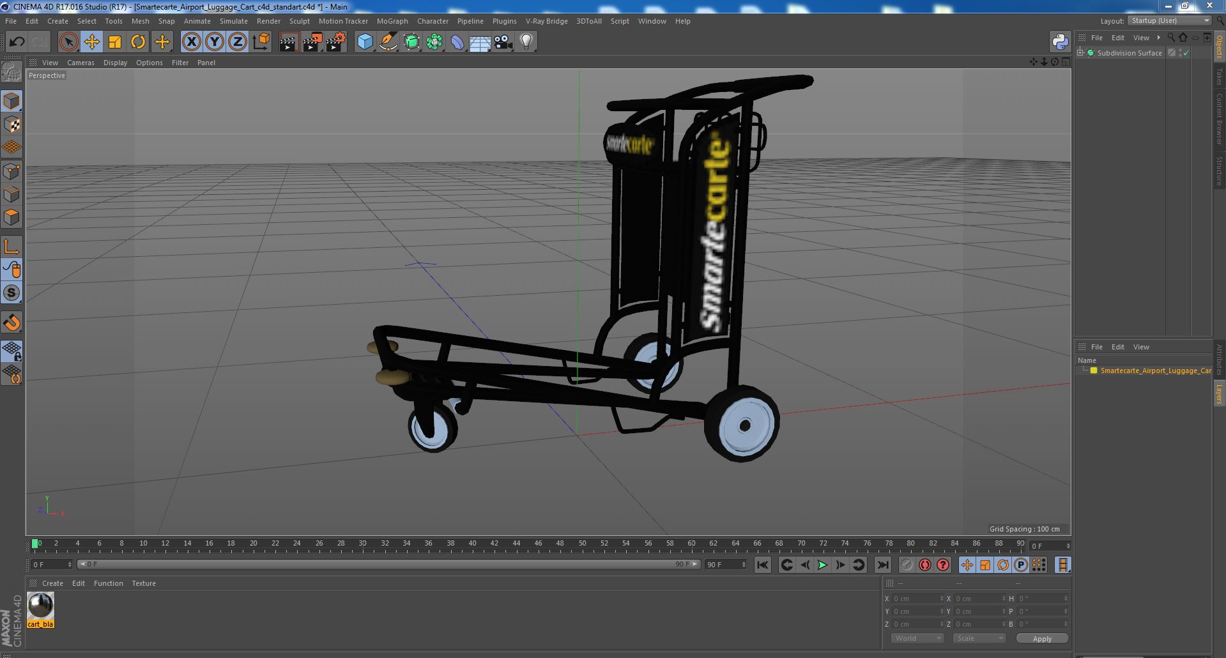Open the Spline pen tool

coord(388,42)
